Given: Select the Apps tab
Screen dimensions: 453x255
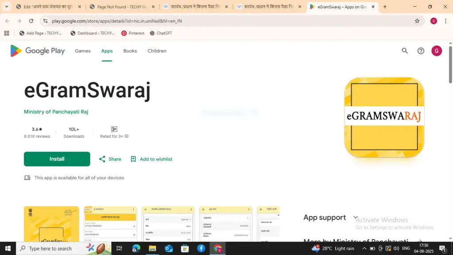Looking at the screenshot, I should click(107, 51).
